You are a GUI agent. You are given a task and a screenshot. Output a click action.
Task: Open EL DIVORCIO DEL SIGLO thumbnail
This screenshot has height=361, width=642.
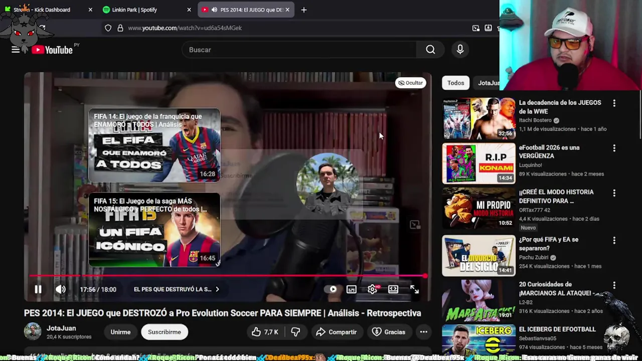click(x=478, y=256)
